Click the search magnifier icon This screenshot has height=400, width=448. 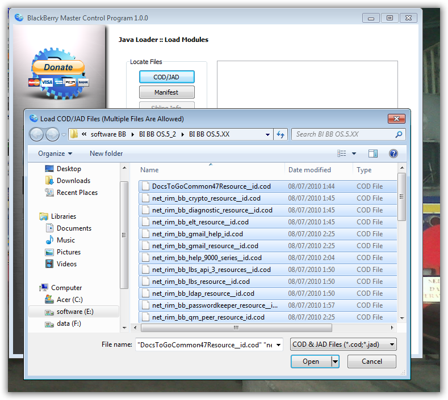pos(399,134)
